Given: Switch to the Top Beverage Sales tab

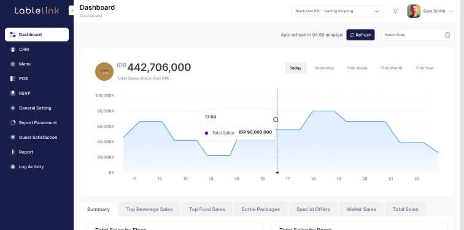Looking at the screenshot, I should (149, 209).
